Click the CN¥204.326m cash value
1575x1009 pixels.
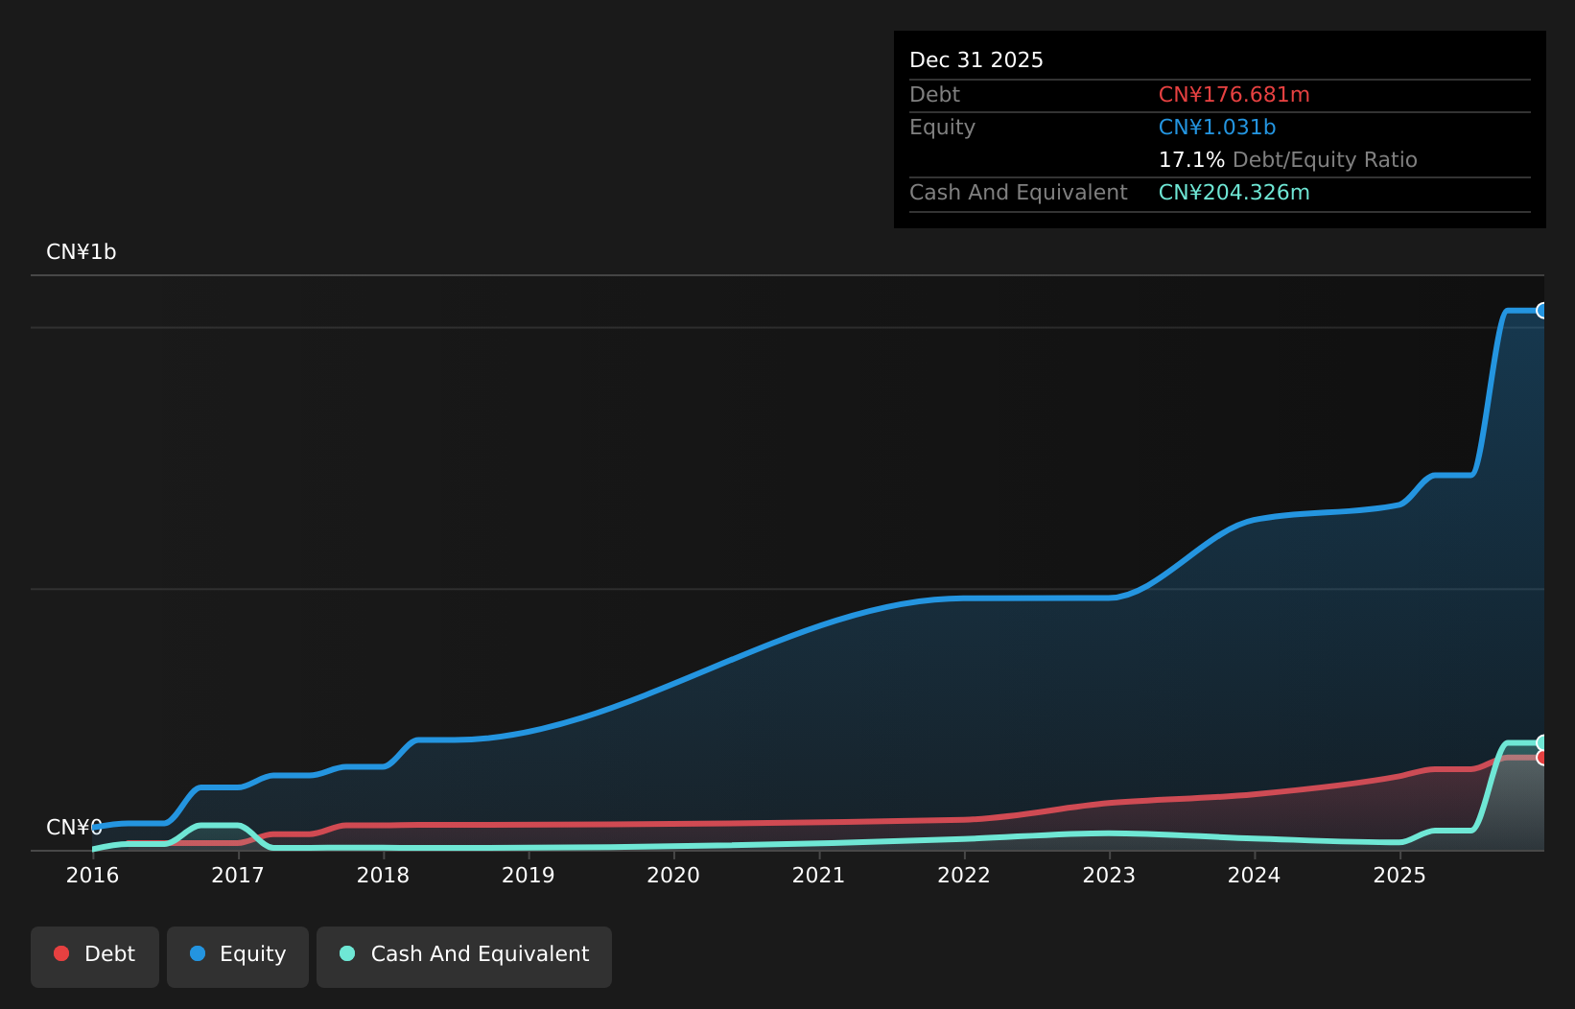1234,193
